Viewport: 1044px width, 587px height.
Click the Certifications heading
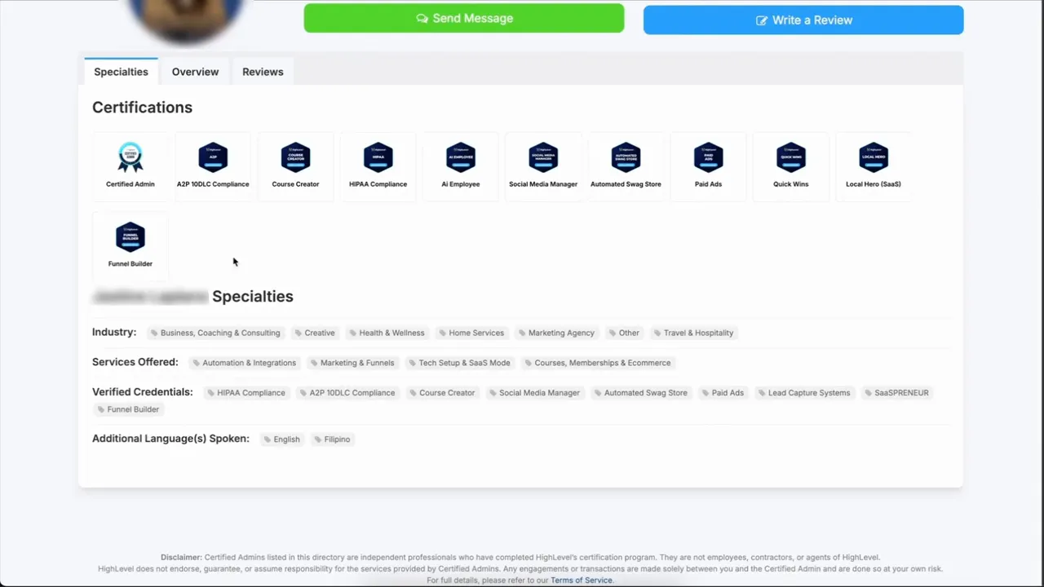(142, 108)
